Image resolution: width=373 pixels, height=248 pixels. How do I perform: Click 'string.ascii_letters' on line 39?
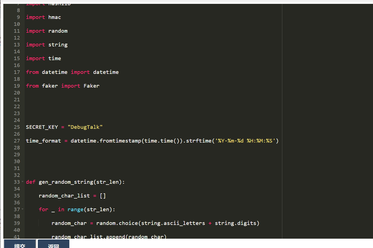[x=173, y=223]
